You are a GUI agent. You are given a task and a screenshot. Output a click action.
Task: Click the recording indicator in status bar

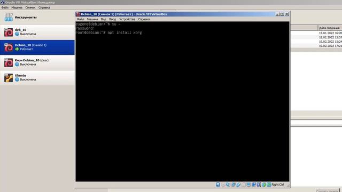pos(254,185)
